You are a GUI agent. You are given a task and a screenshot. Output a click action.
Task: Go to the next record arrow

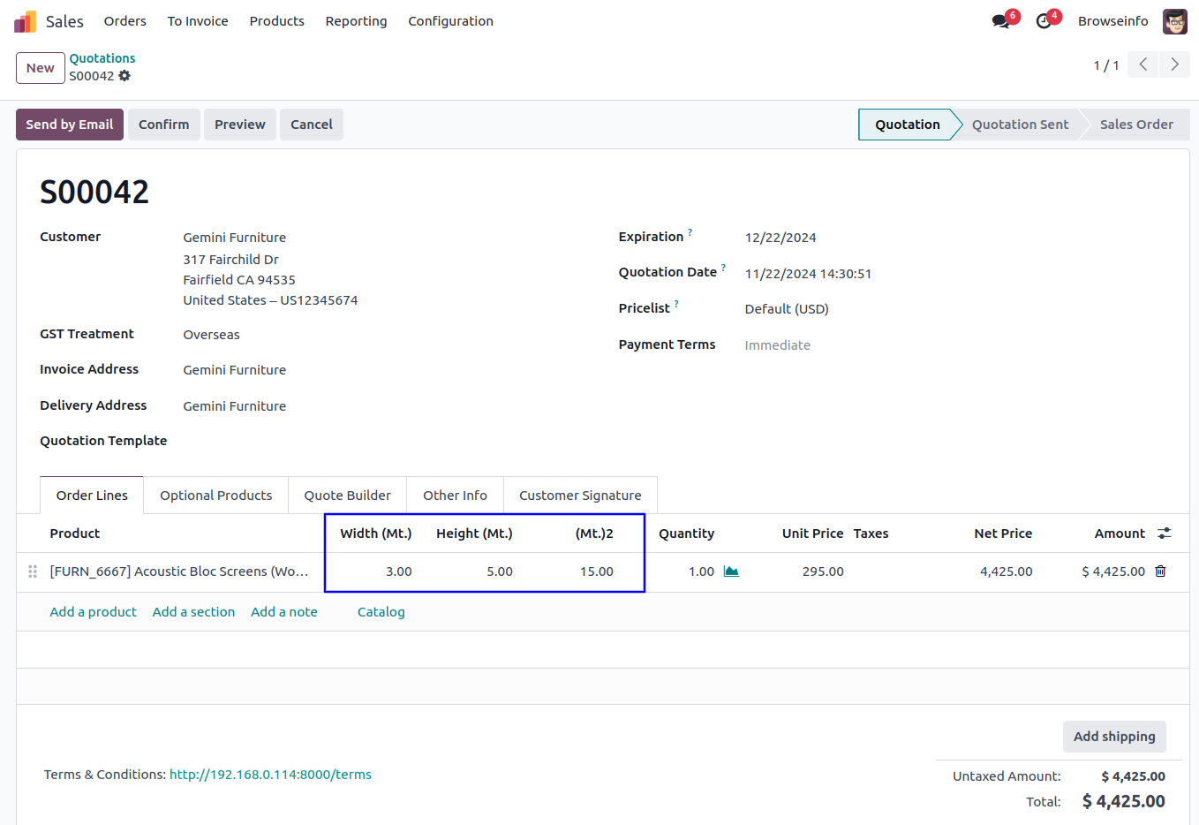coord(1174,64)
